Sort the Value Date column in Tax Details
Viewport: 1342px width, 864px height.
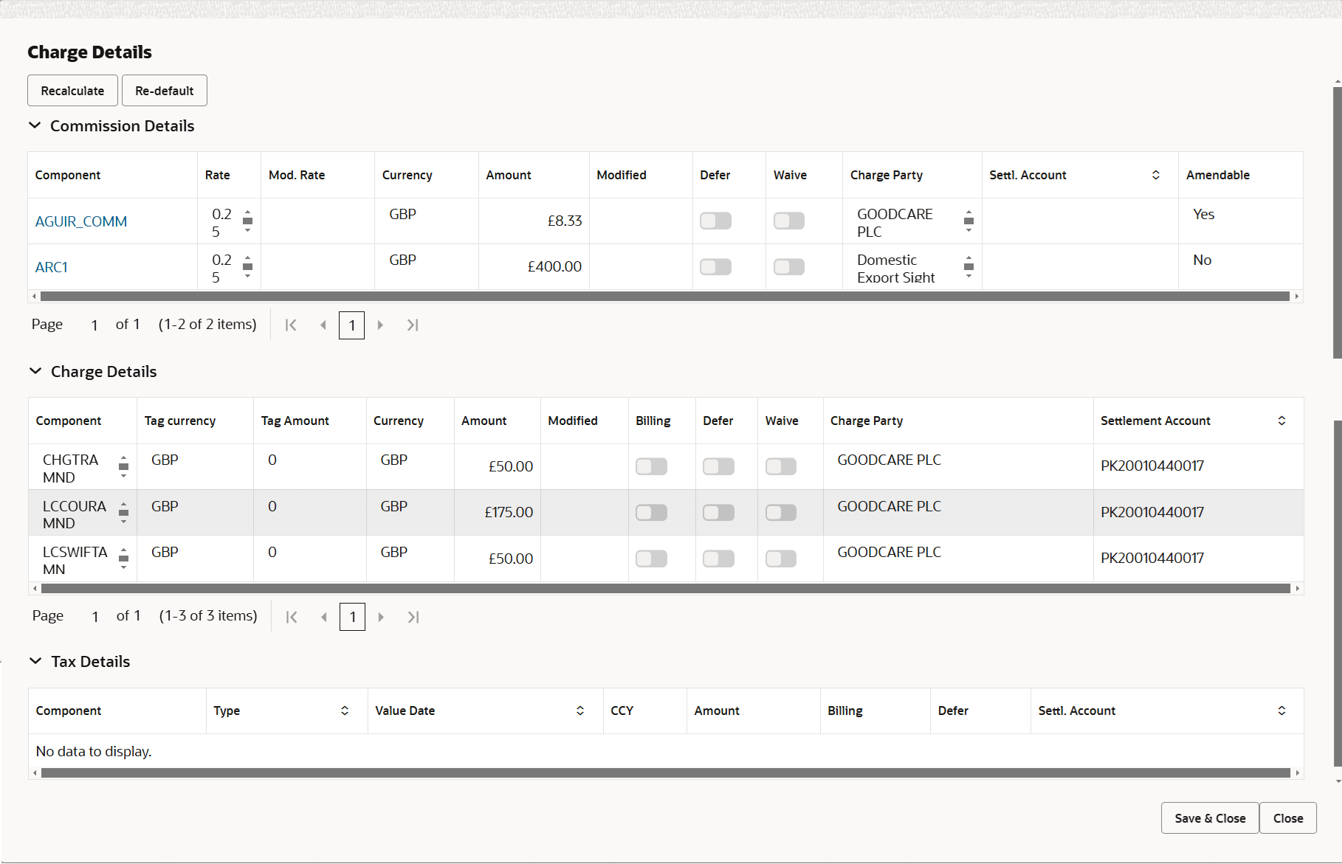click(x=580, y=711)
